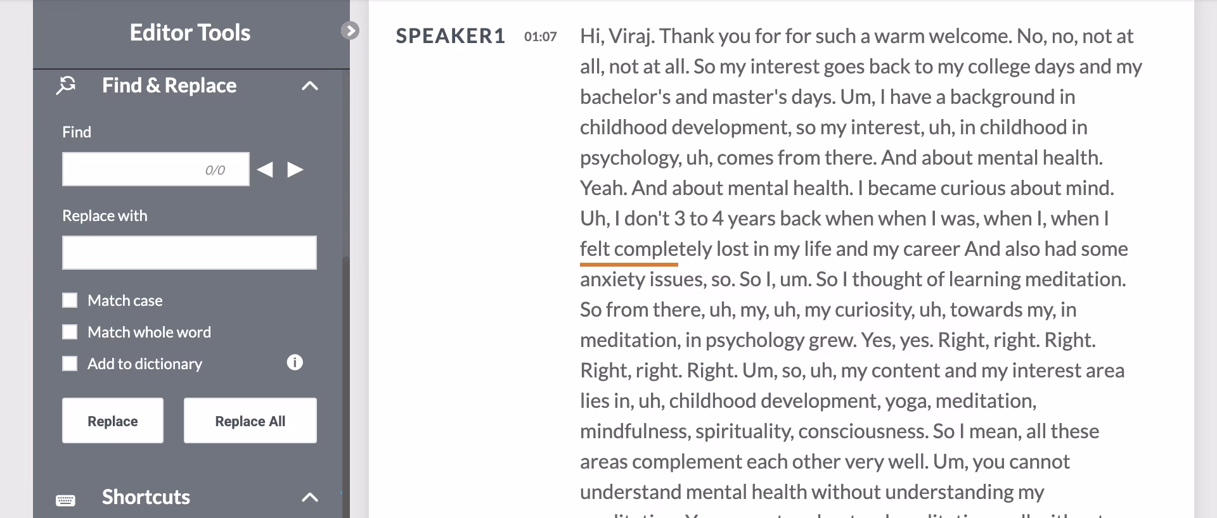
Task: Click the Replace button
Action: [x=113, y=420]
